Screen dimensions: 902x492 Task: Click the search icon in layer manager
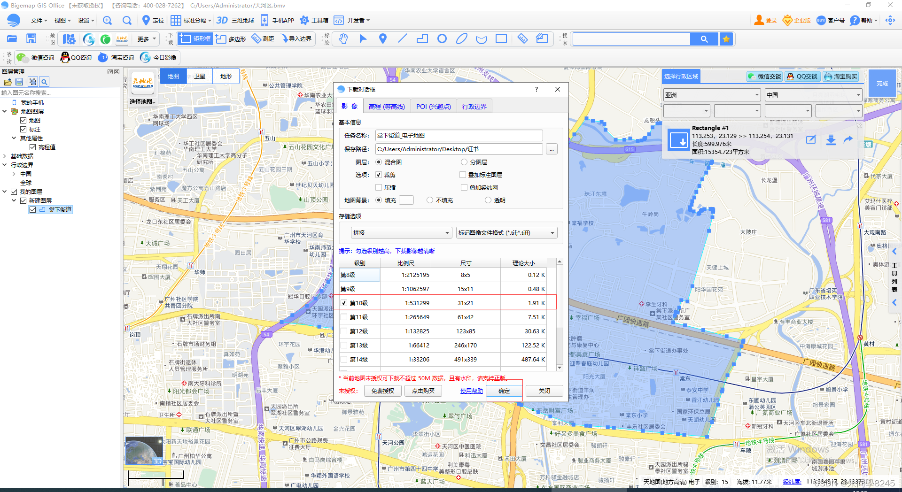pos(44,82)
